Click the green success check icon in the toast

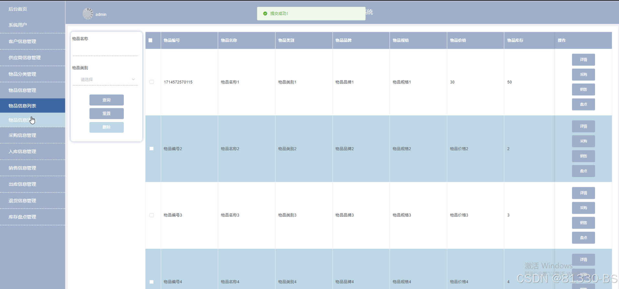265,14
